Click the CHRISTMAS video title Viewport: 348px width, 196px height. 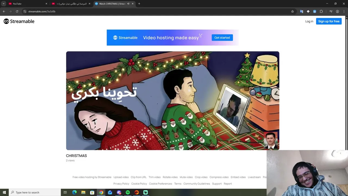point(76,156)
